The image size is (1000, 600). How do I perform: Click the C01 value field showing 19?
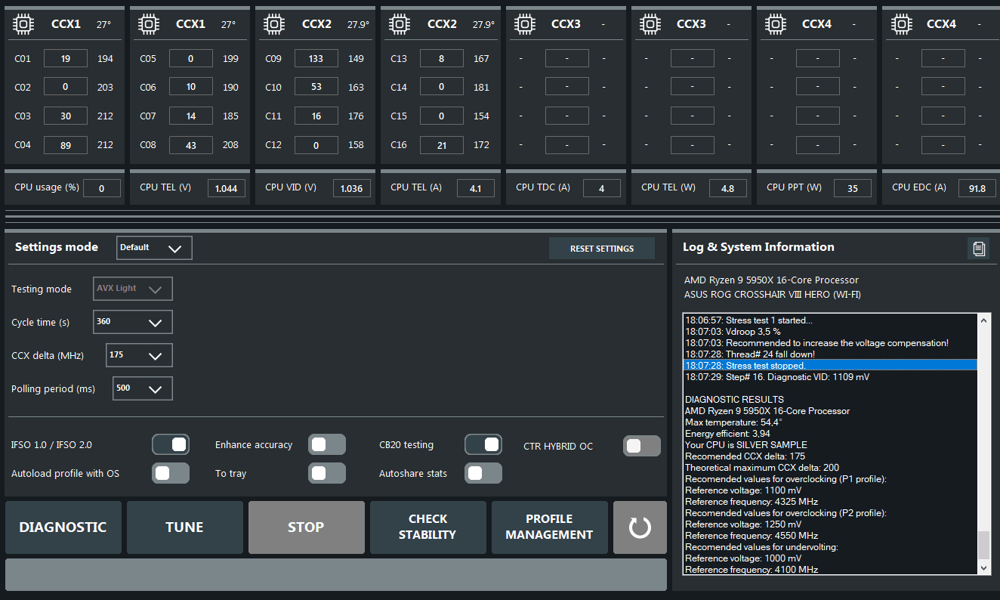(x=66, y=58)
